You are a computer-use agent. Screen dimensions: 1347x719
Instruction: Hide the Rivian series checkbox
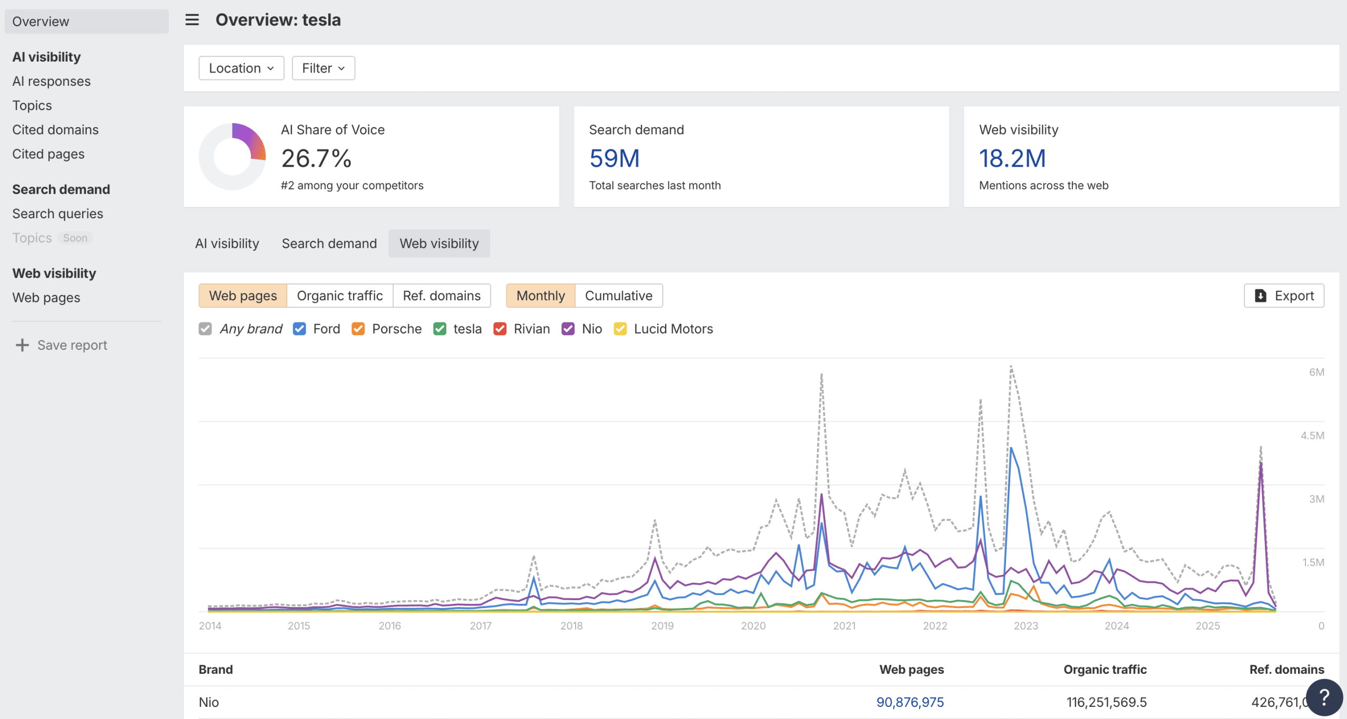(x=500, y=329)
